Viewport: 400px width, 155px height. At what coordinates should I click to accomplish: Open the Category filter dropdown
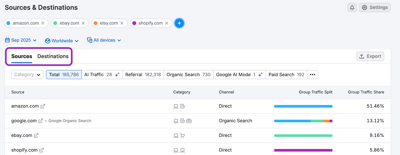tap(27, 74)
